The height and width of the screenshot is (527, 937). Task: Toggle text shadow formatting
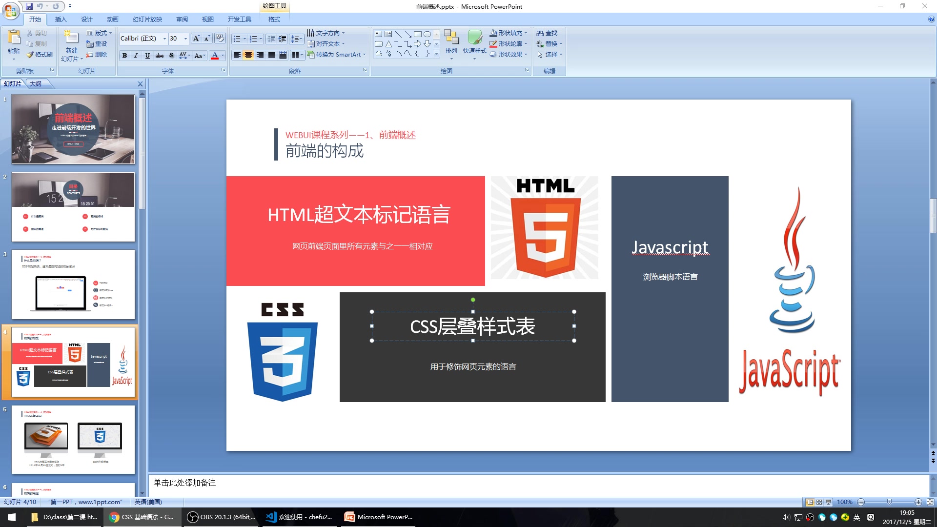[x=171, y=56]
